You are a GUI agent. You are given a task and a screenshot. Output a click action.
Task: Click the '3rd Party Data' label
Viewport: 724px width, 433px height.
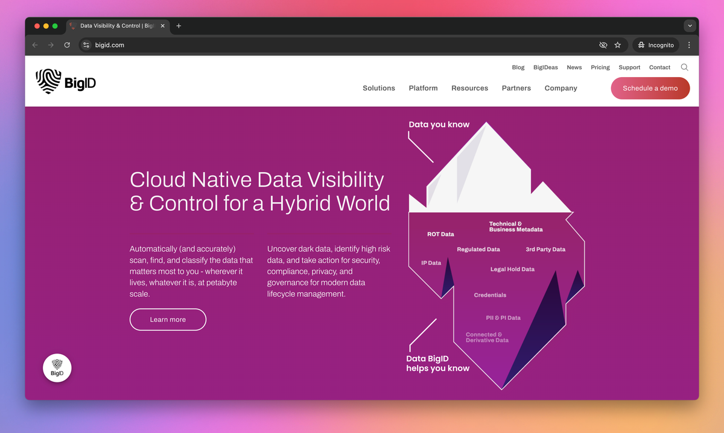(545, 249)
